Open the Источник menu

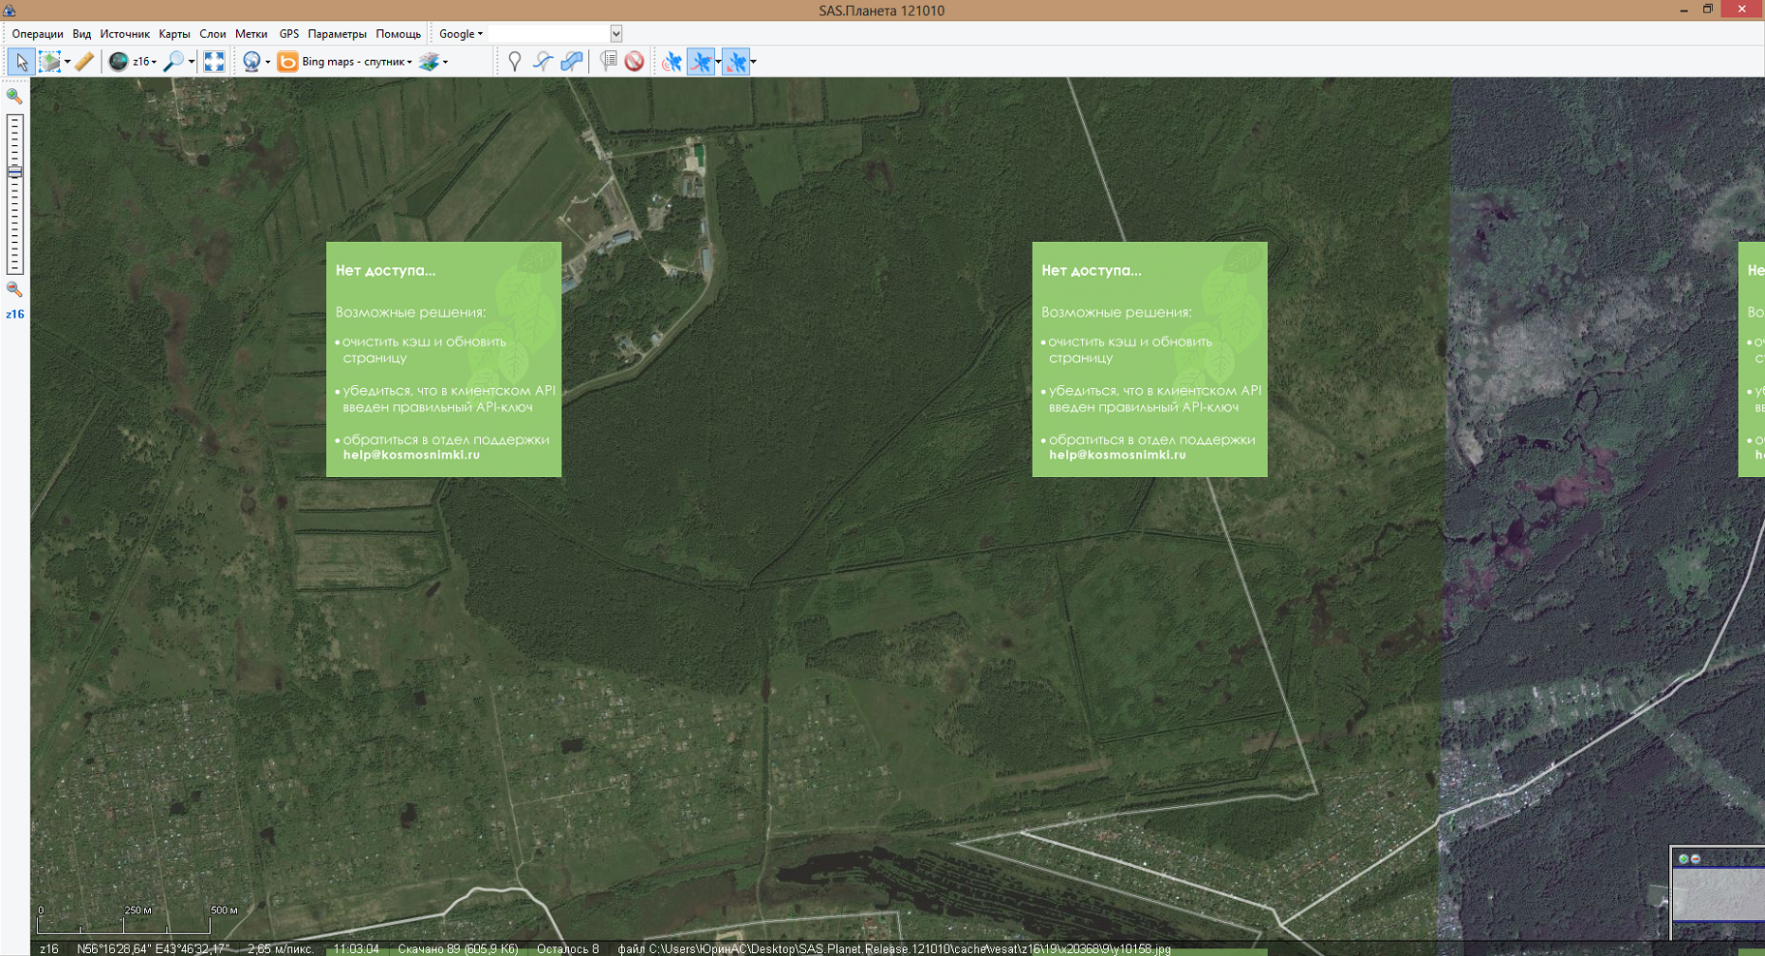tap(125, 34)
